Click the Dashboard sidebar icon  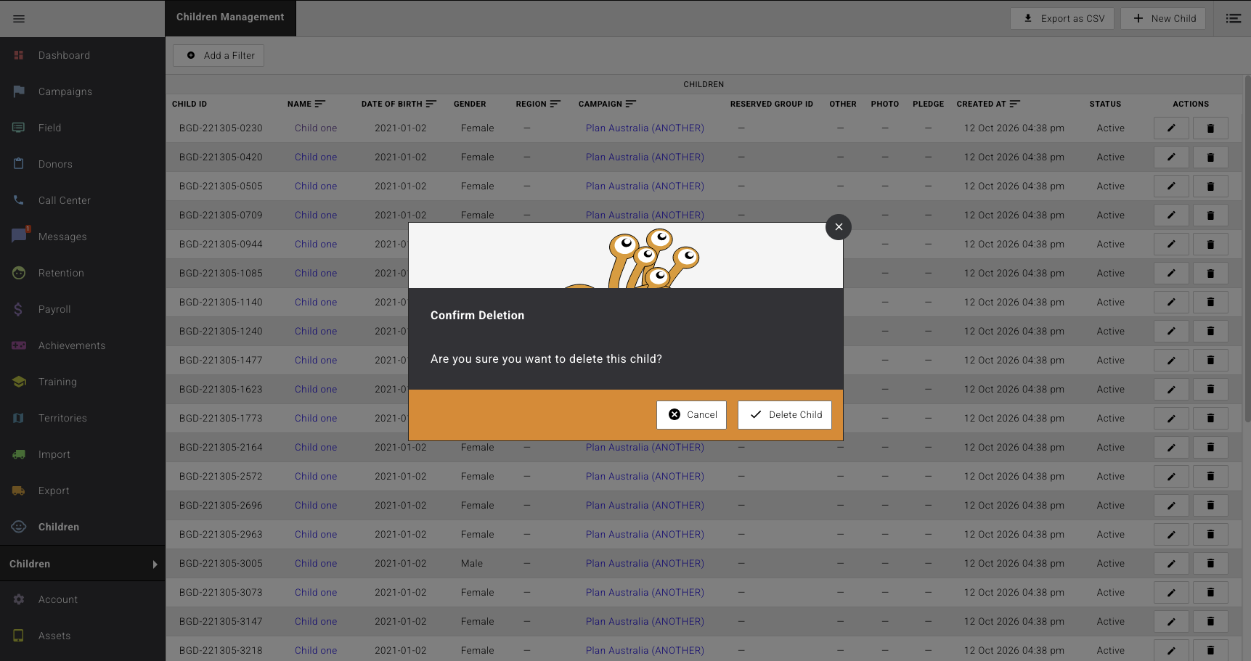click(19, 55)
